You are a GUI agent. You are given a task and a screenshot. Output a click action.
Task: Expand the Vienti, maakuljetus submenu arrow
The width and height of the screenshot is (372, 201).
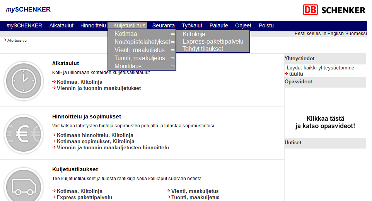click(x=173, y=50)
